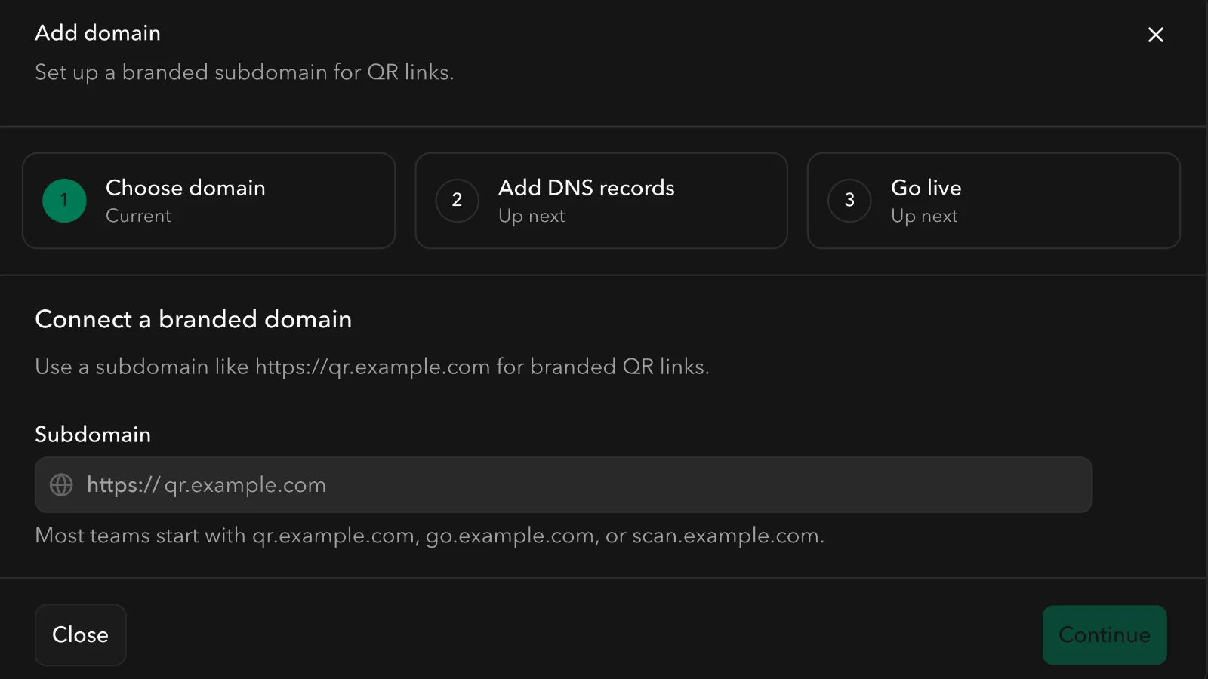Click the Subdomain field label
Screen dimensions: 1208x679
(93, 435)
